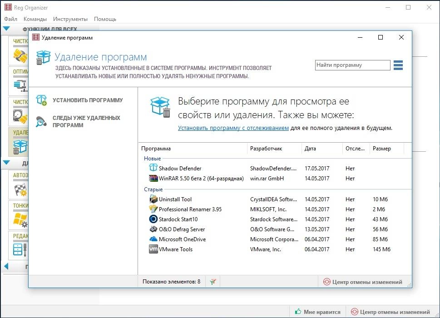Click the Professional Renamer program icon
The height and width of the screenshot is (318, 440).
point(153,209)
